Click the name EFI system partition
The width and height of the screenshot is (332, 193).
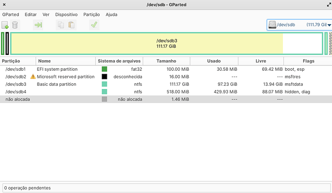[x=57, y=69]
